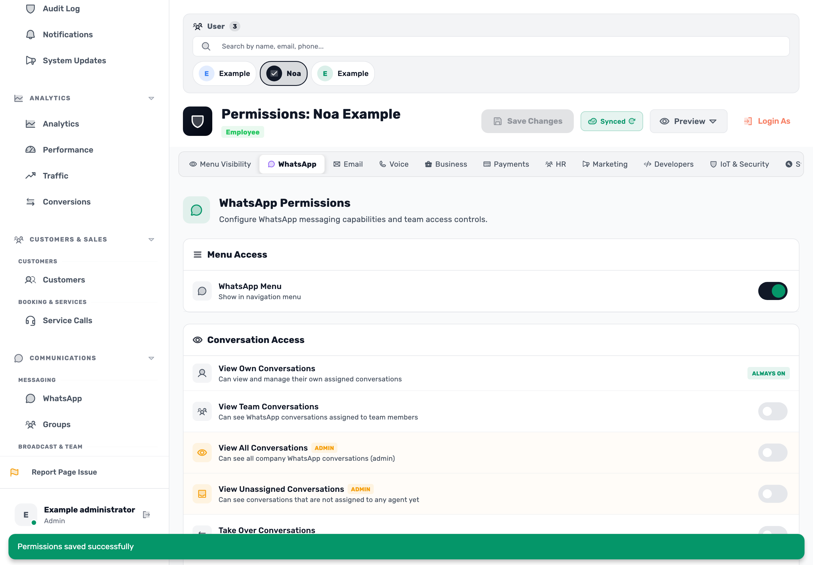Focus the user search input field

pos(491,46)
